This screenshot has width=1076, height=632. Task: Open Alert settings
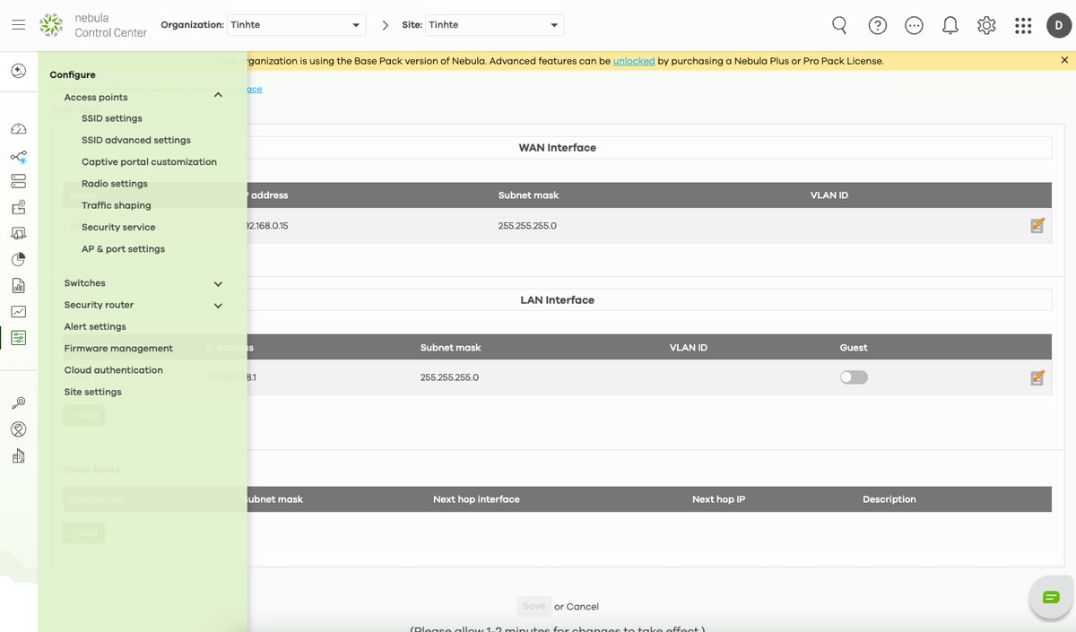(x=95, y=326)
